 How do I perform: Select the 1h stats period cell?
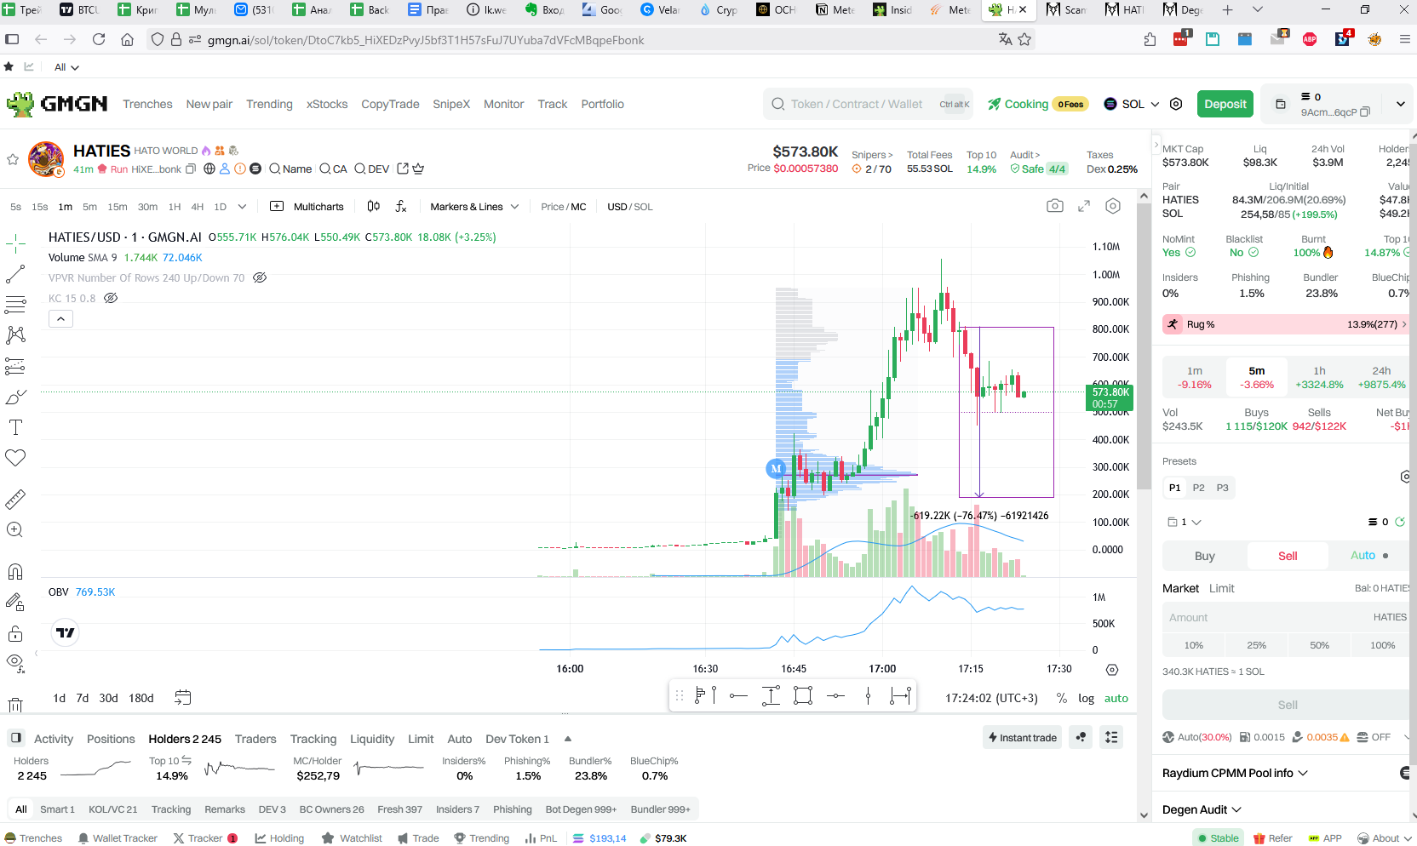[1319, 377]
